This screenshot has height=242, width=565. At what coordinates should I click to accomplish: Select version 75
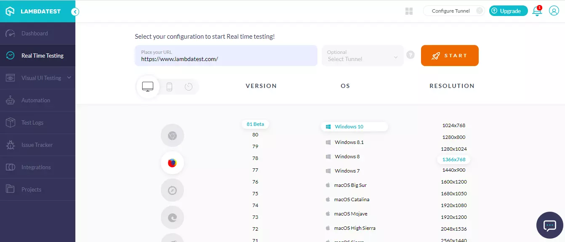pyautogui.click(x=255, y=194)
